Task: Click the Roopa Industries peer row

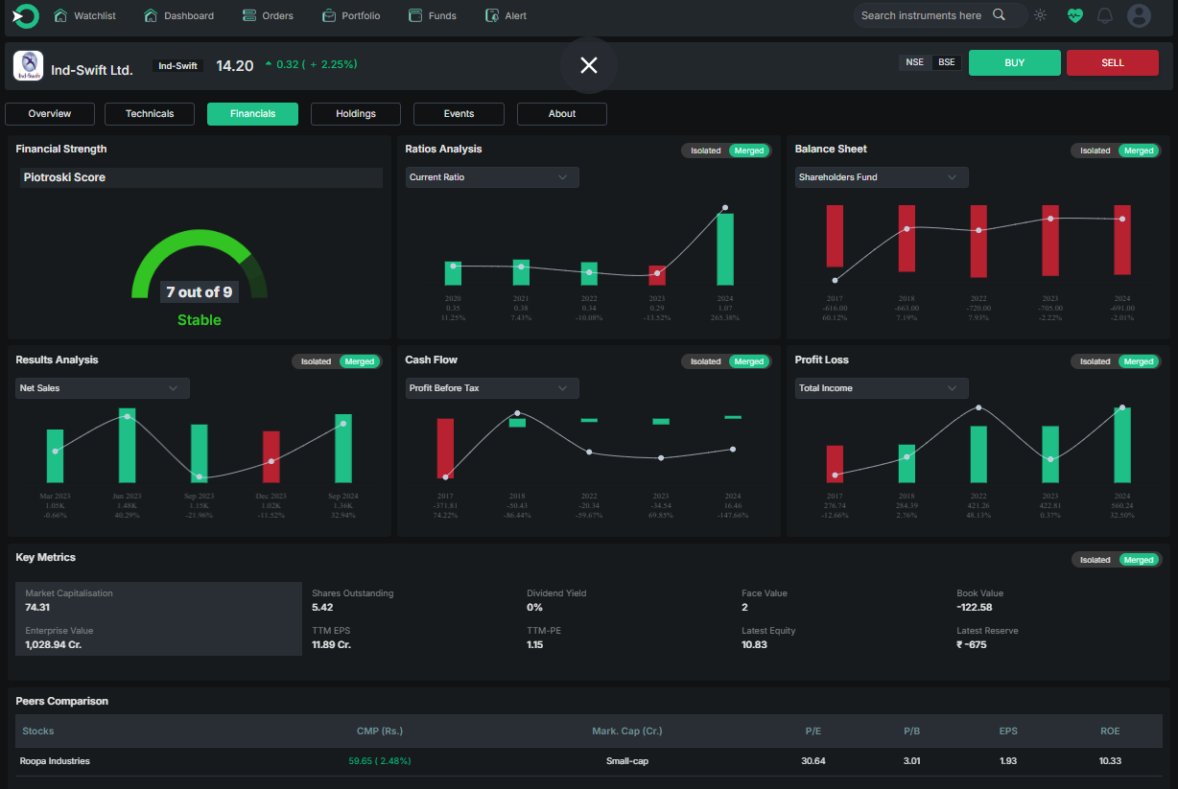Action: pyautogui.click(x=589, y=761)
